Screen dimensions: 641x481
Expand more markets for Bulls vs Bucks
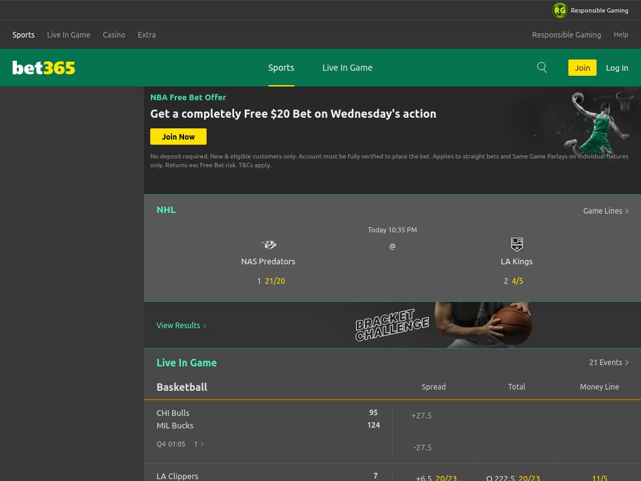[198, 444]
